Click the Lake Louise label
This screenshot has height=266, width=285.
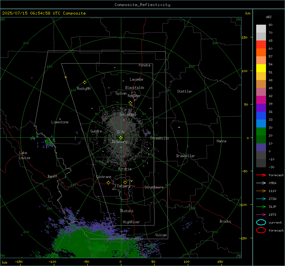click(x=24, y=155)
